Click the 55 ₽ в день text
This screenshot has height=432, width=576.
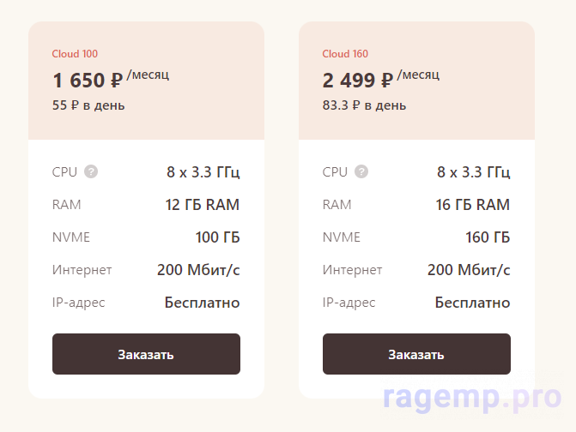coord(88,105)
